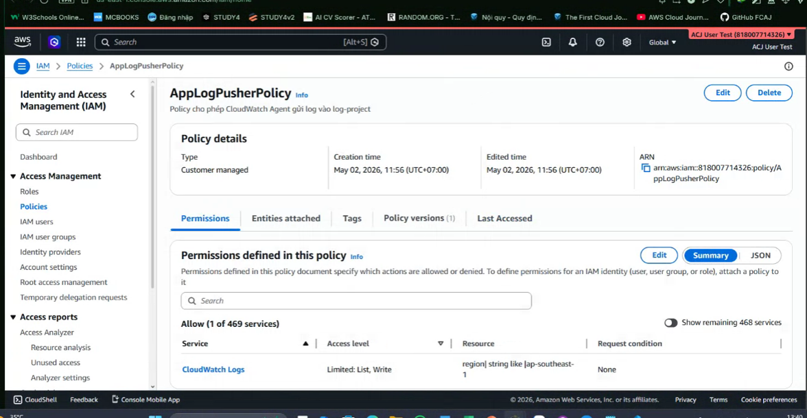Viewport: 807px width, 418px height.
Task: Open the MCBOOKS bookmark
Action: [117, 17]
